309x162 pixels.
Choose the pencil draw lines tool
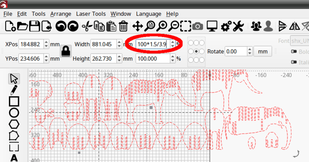pos(14,90)
